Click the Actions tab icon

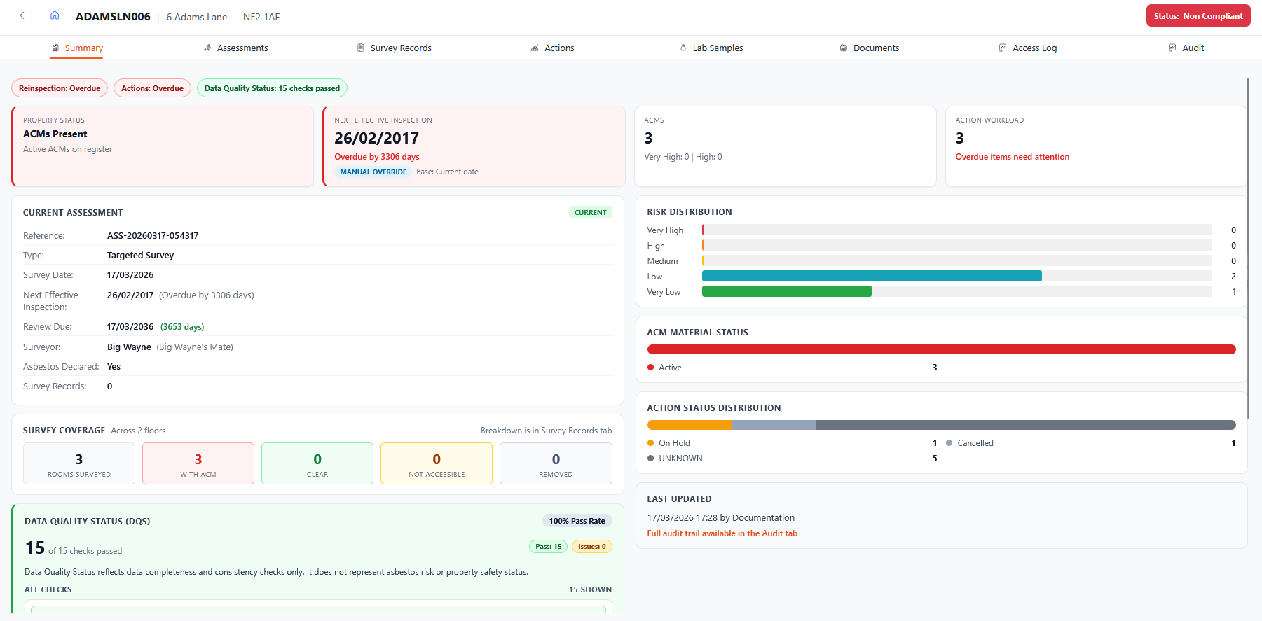click(x=535, y=48)
